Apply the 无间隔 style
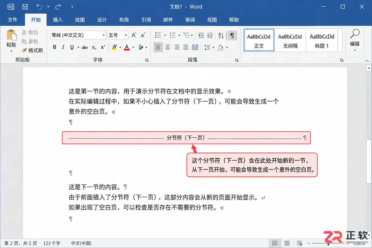 pyautogui.click(x=290, y=40)
